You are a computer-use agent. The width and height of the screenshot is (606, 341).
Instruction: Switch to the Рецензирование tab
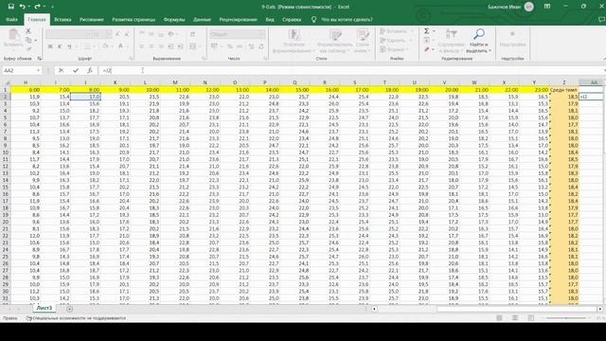(238, 19)
